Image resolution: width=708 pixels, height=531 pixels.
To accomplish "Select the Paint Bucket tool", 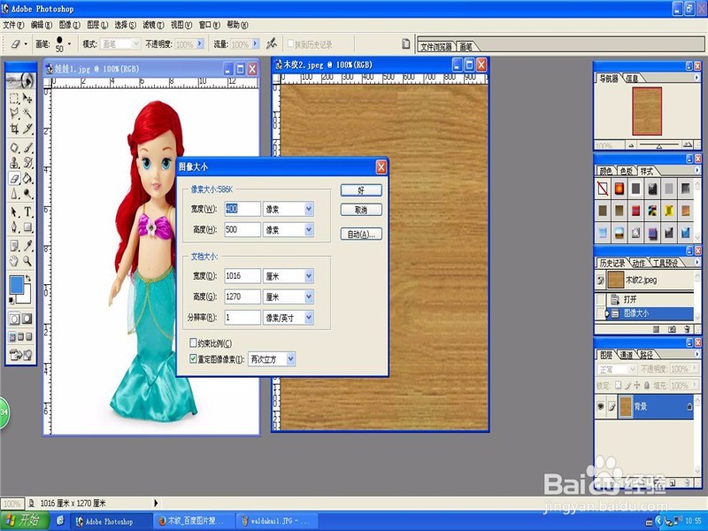I will click(27, 179).
